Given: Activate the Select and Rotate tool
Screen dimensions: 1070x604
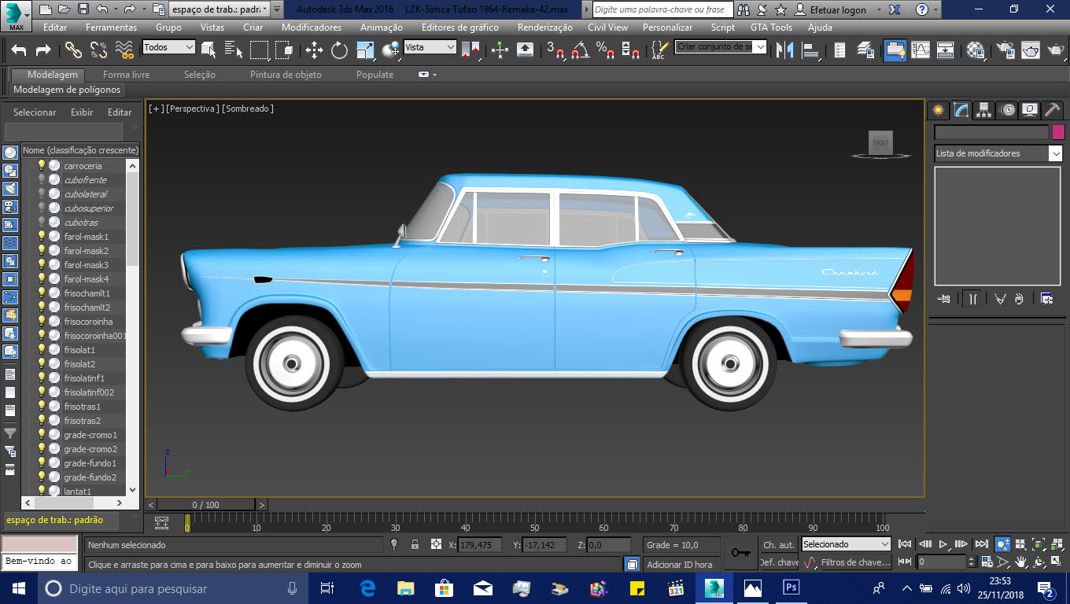Looking at the screenshot, I should (339, 50).
